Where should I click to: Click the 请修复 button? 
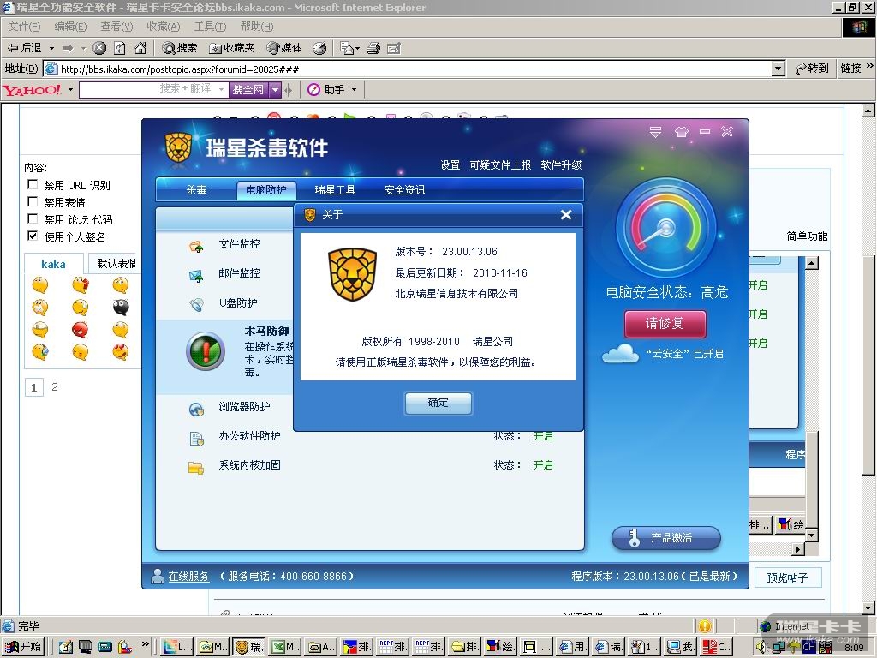pyautogui.click(x=665, y=324)
